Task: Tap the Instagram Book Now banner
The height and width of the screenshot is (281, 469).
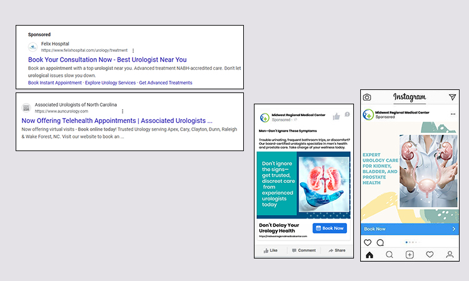Action: tap(410, 229)
